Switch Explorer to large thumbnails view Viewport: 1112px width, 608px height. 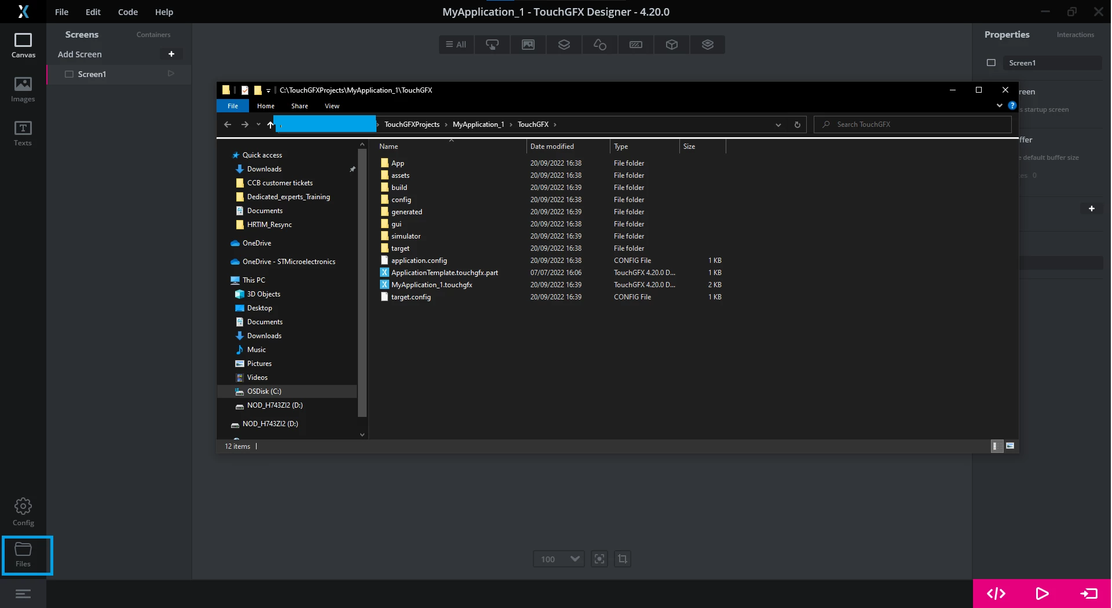[x=1010, y=446]
